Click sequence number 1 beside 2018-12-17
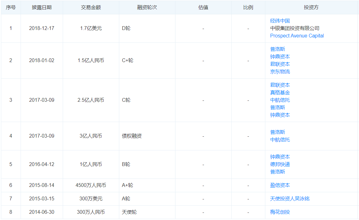 pos(11,28)
